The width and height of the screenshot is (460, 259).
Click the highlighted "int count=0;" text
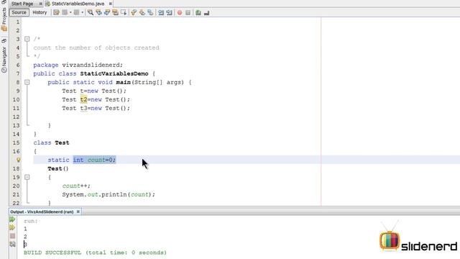tap(94, 160)
